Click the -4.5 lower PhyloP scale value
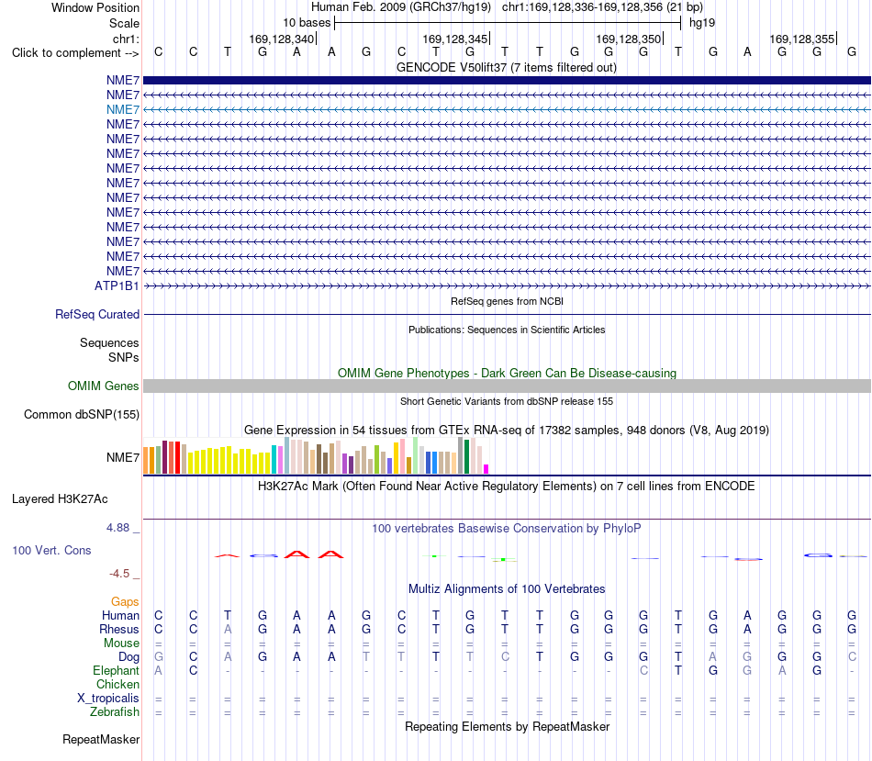872x761 pixels. pos(119,574)
